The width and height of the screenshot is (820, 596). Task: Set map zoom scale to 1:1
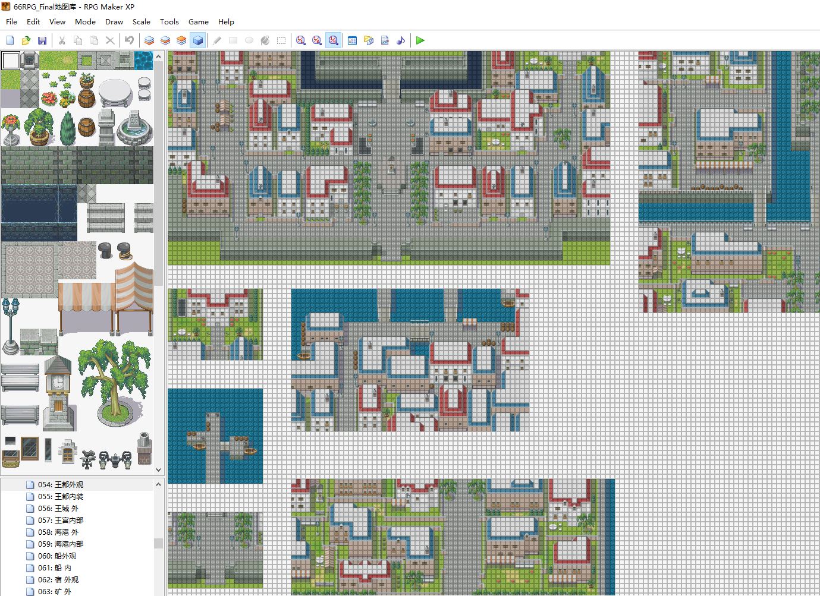pos(301,40)
